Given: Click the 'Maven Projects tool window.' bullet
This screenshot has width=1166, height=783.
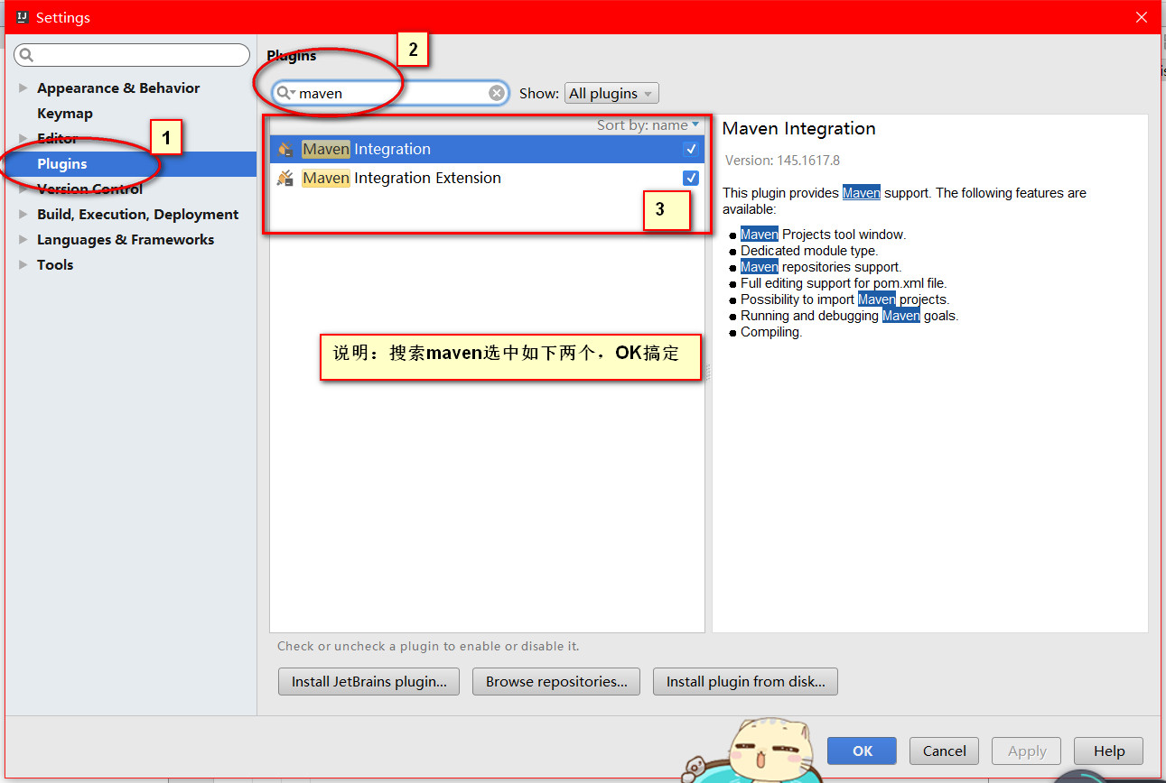Looking at the screenshot, I should 823,235.
